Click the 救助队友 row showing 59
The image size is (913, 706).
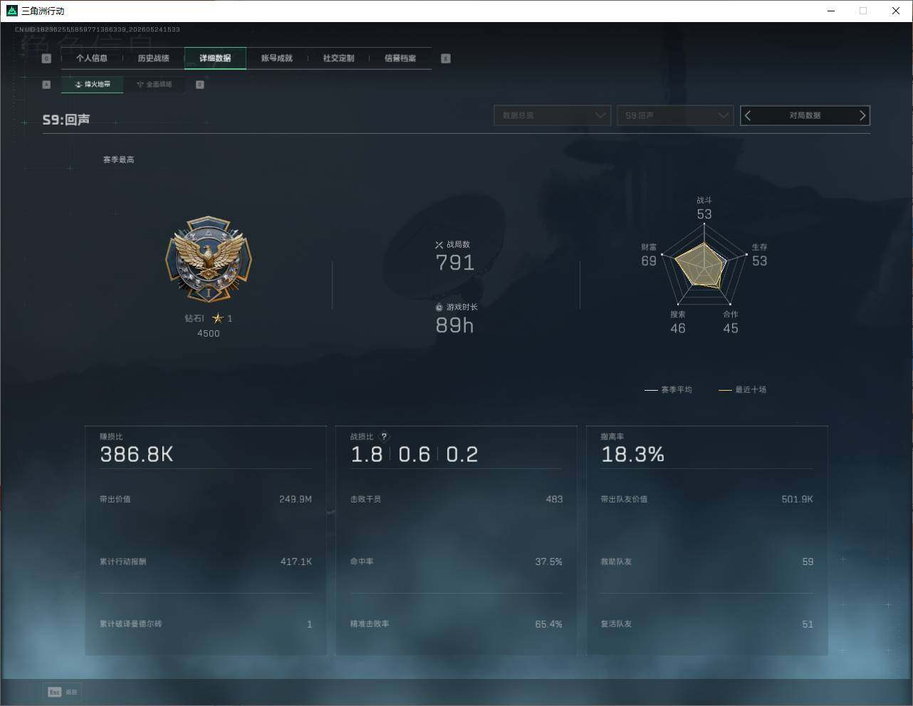click(x=706, y=562)
